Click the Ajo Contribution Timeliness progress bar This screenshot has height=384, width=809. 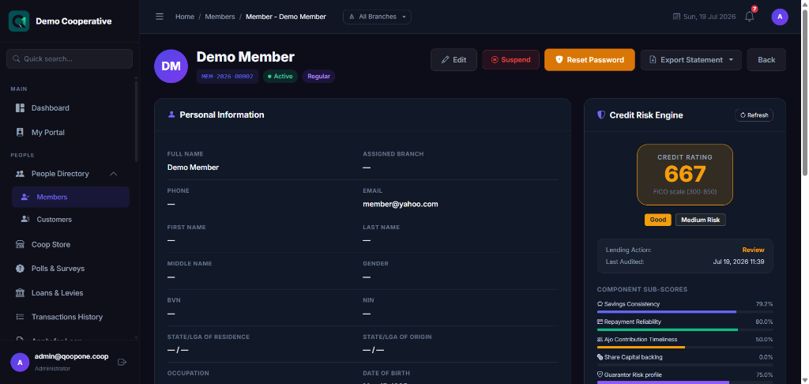[685, 348]
